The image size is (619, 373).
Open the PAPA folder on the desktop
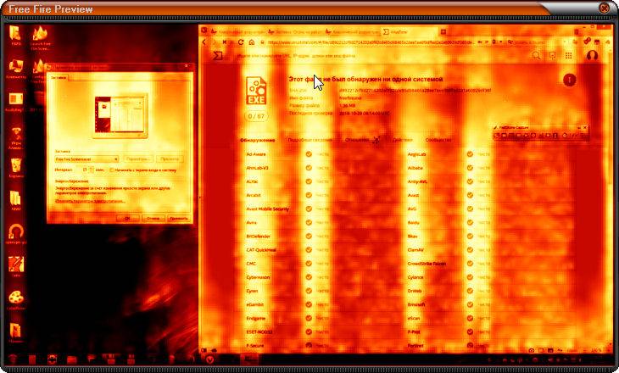pyautogui.click(x=16, y=35)
